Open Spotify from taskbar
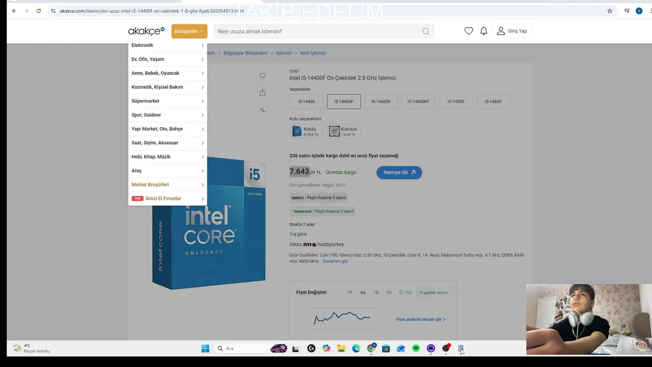This screenshot has height=367, width=652. click(x=416, y=349)
